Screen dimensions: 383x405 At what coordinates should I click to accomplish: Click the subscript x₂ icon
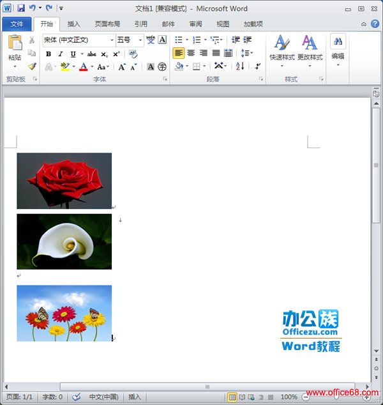104,54
